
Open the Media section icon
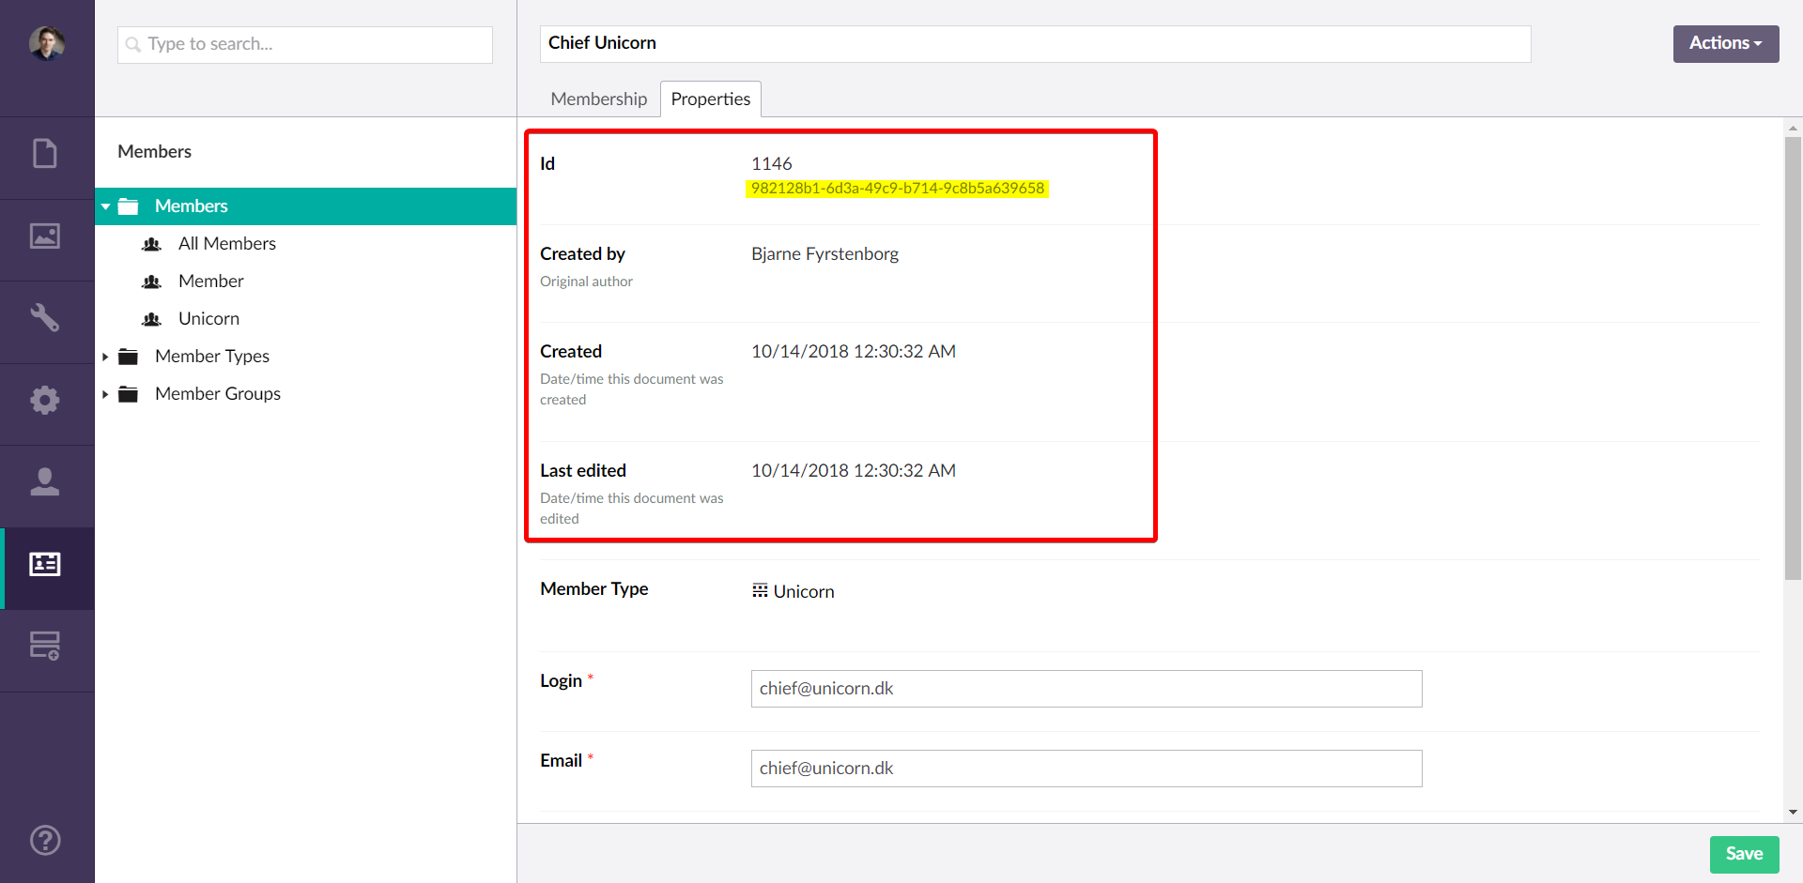[x=45, y=236]
